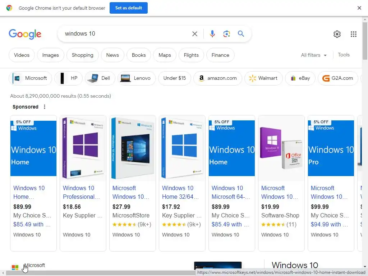Open the Windows 10 Microsoft 64-... link

click(231, 193)
